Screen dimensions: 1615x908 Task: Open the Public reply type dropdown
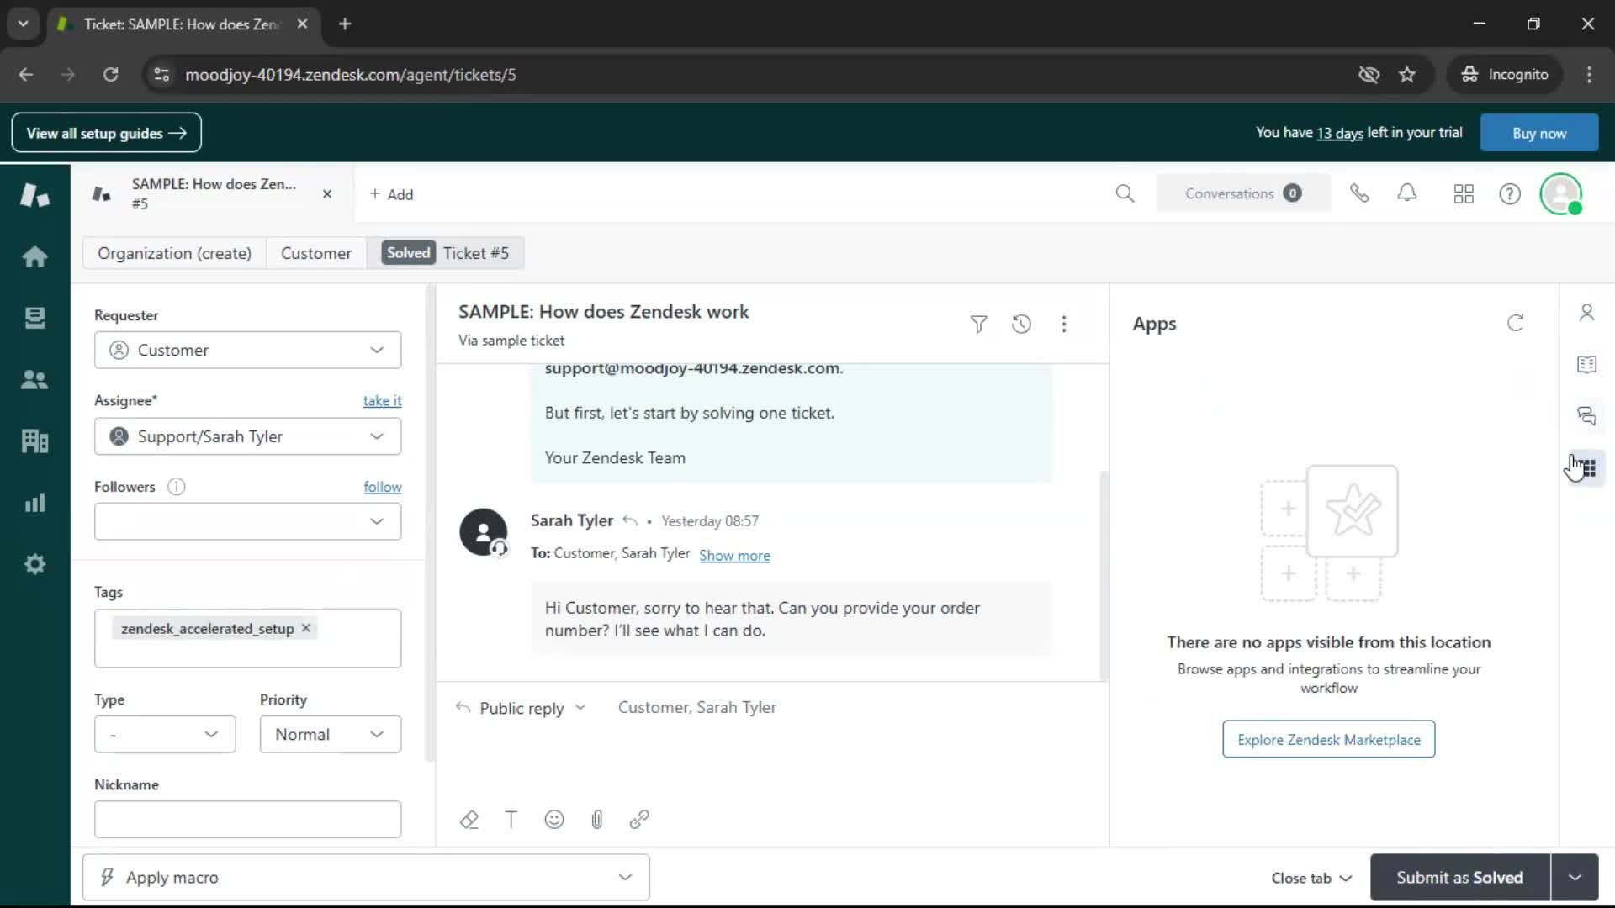pos(521,708)
